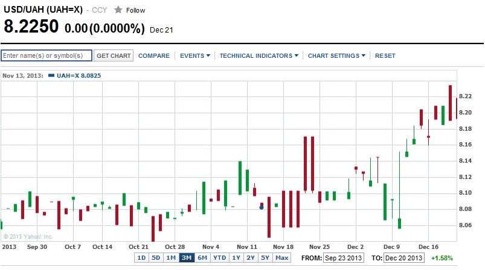This screenshot has width=485, height=270.
Task: Click the symbol name input field
Action: [47, 55]
